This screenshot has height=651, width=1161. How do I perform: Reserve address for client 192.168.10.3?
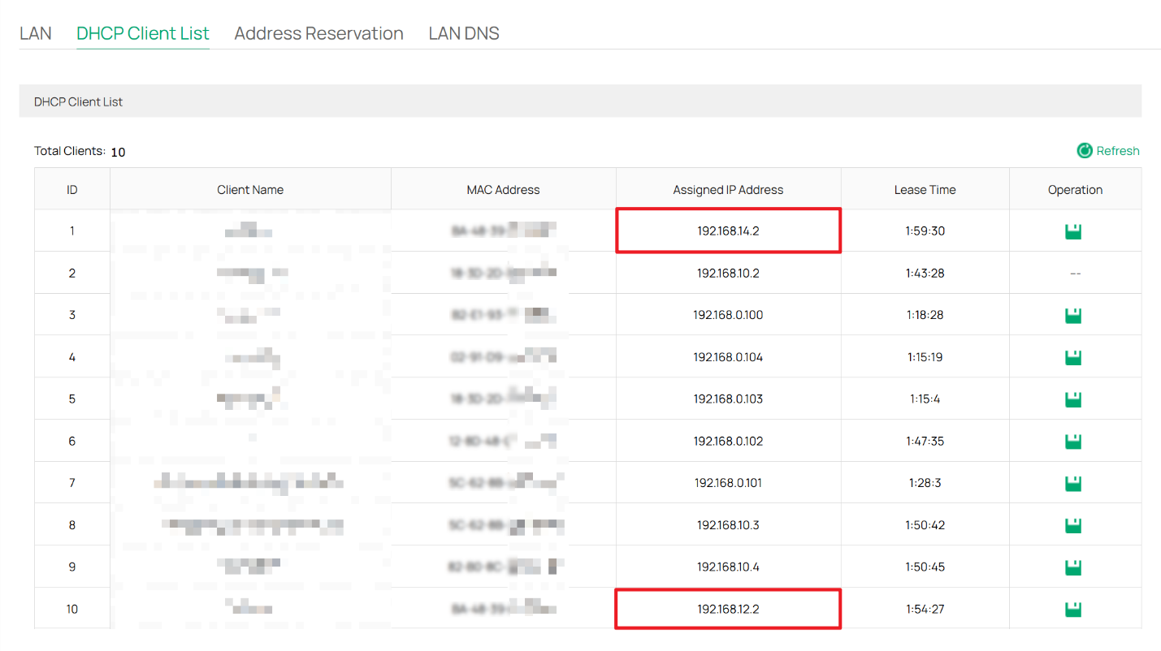point(1073,526)
